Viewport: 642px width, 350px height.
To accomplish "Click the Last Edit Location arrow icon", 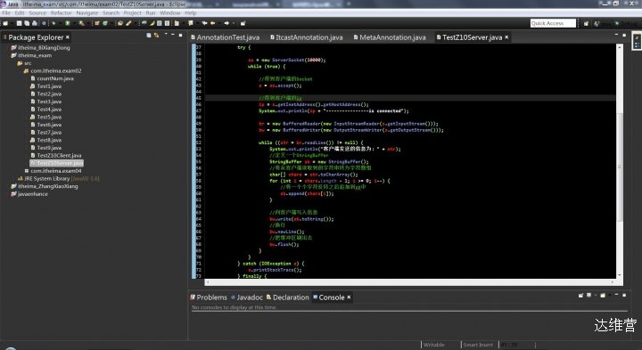I will (204, 23).
